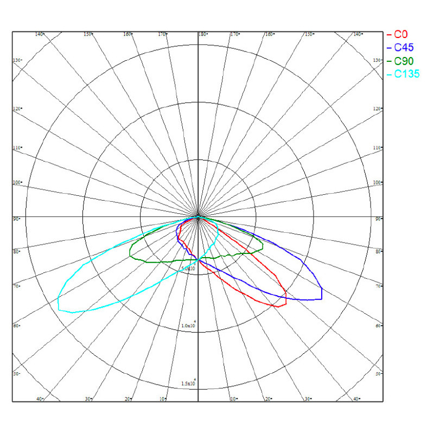Viewport: 434px width, 434px height.
Task: Click the 90 label on right edge
Action: (x=379, y=219)
